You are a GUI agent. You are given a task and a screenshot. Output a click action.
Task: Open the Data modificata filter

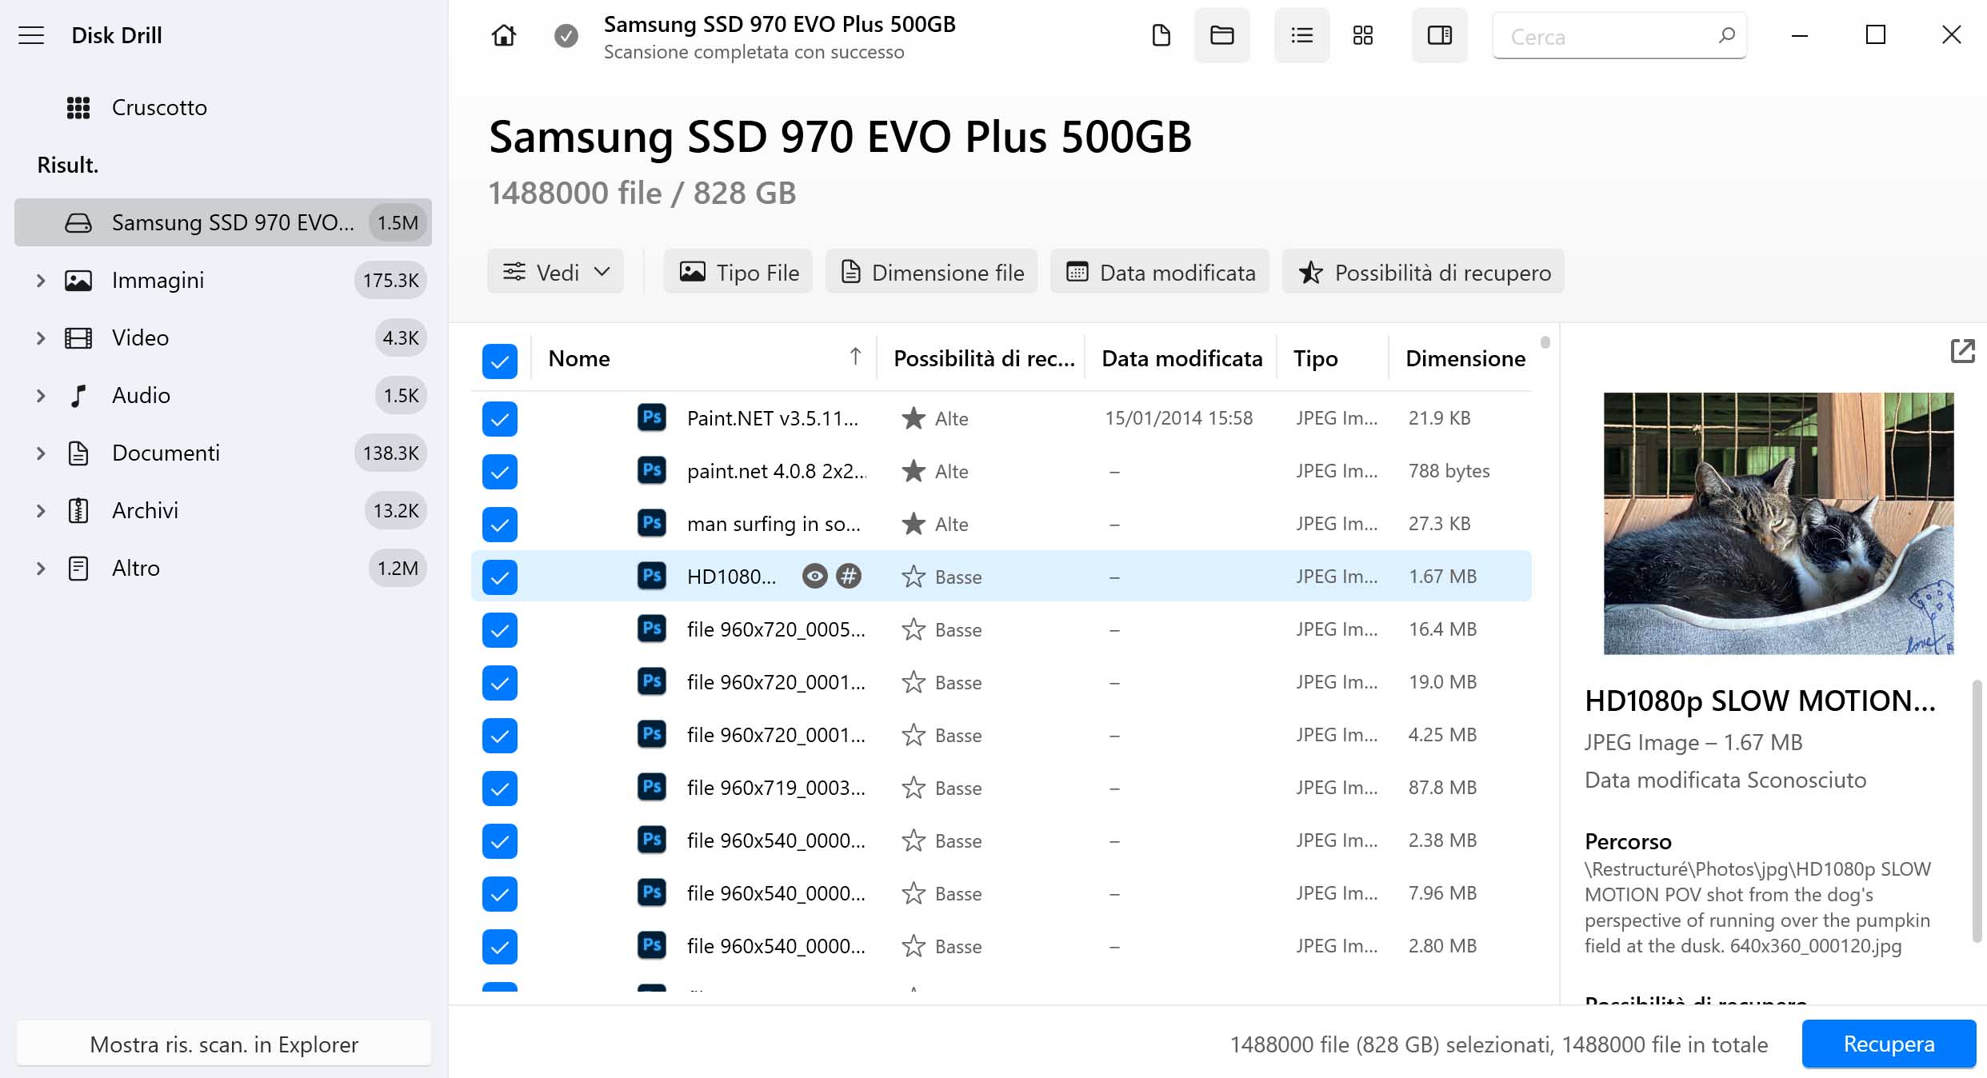click(x=1160, y=272)
